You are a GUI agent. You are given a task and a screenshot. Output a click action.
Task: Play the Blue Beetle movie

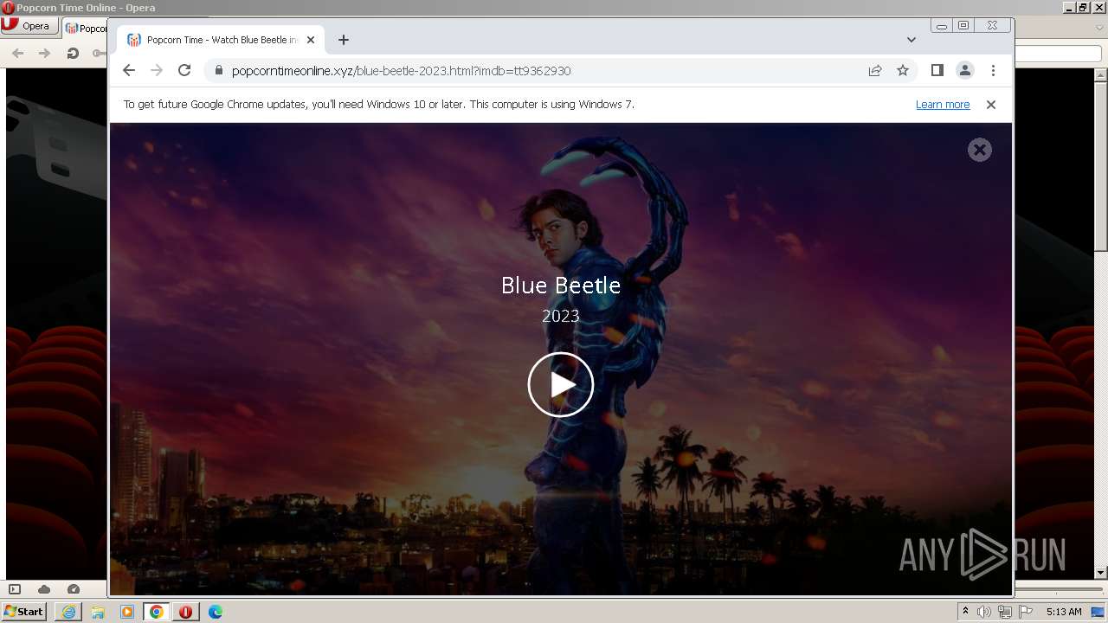[560, 384]
